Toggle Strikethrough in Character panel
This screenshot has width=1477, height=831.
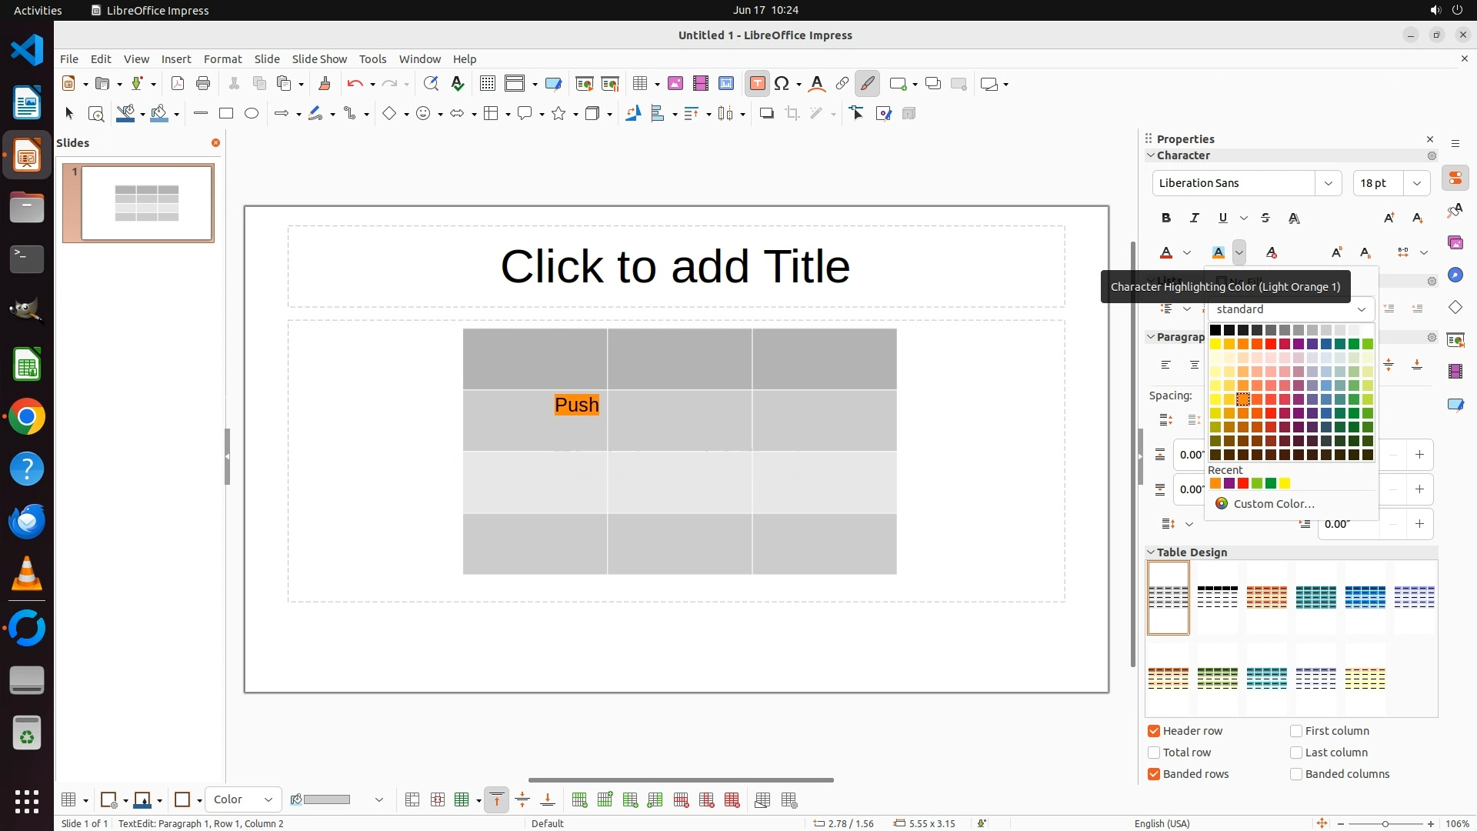tap(1265, 218)
